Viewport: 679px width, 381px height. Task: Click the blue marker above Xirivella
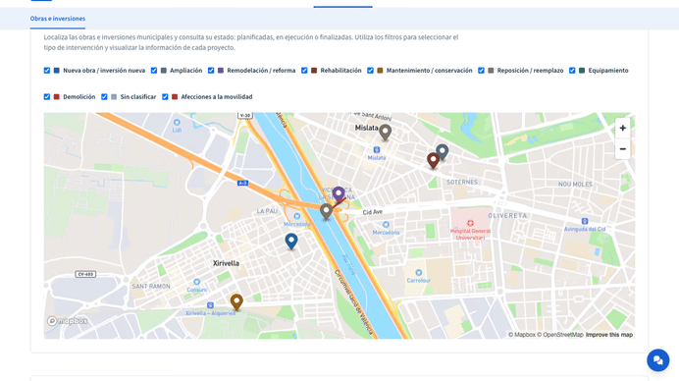[291, 241]
